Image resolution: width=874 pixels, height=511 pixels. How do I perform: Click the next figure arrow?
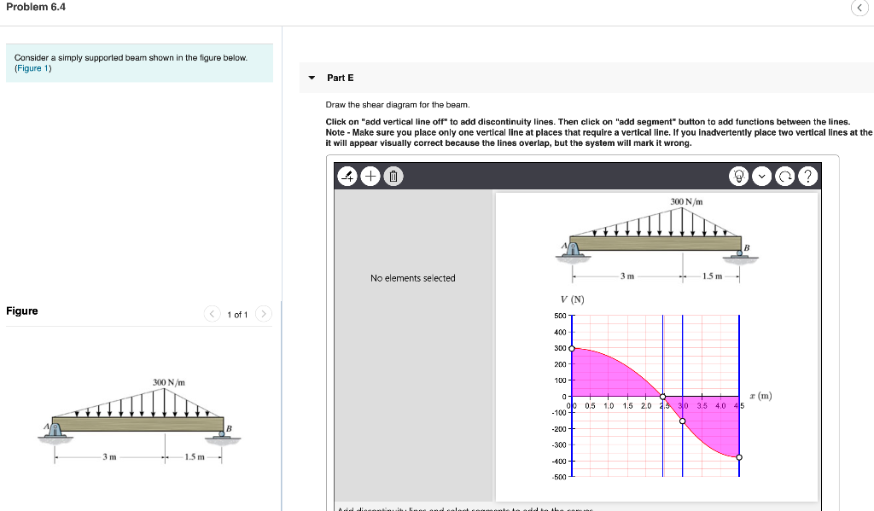click(264, 313)
